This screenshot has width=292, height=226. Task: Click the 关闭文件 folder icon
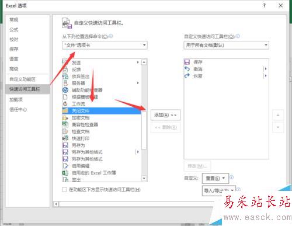tap(65, 111)
